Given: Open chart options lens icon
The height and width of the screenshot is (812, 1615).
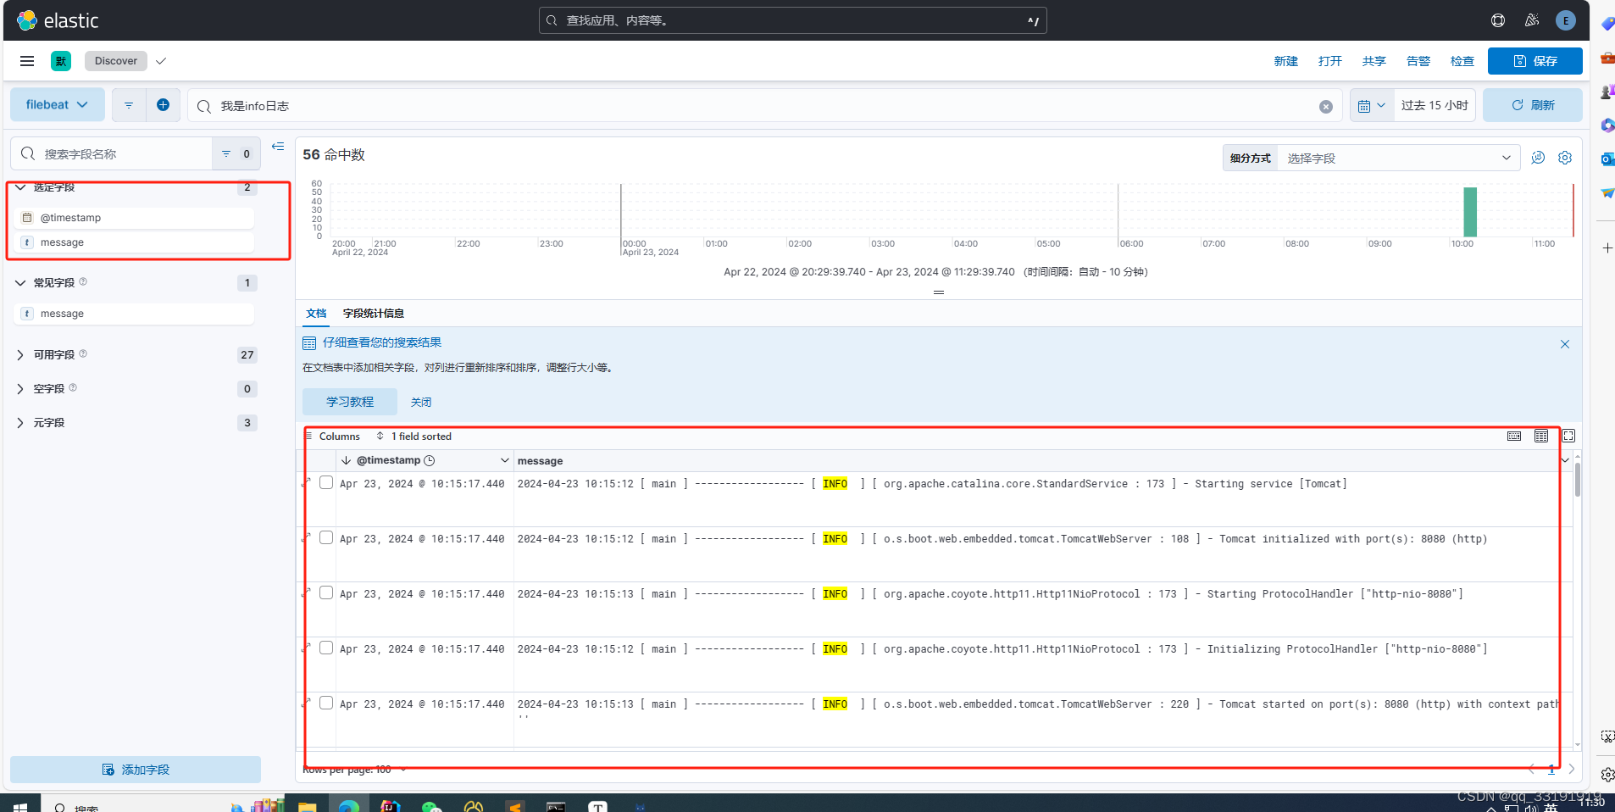Looking at the screenshot, I should pos(1539,158).
